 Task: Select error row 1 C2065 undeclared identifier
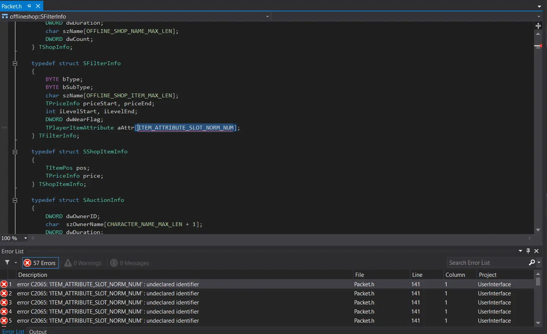[x=267, y=284]
